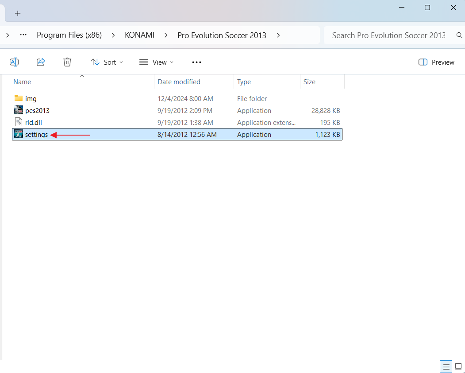465x373 pixels.
Task: Click the rld.dll file name
Action: click(x=34, y=122)
